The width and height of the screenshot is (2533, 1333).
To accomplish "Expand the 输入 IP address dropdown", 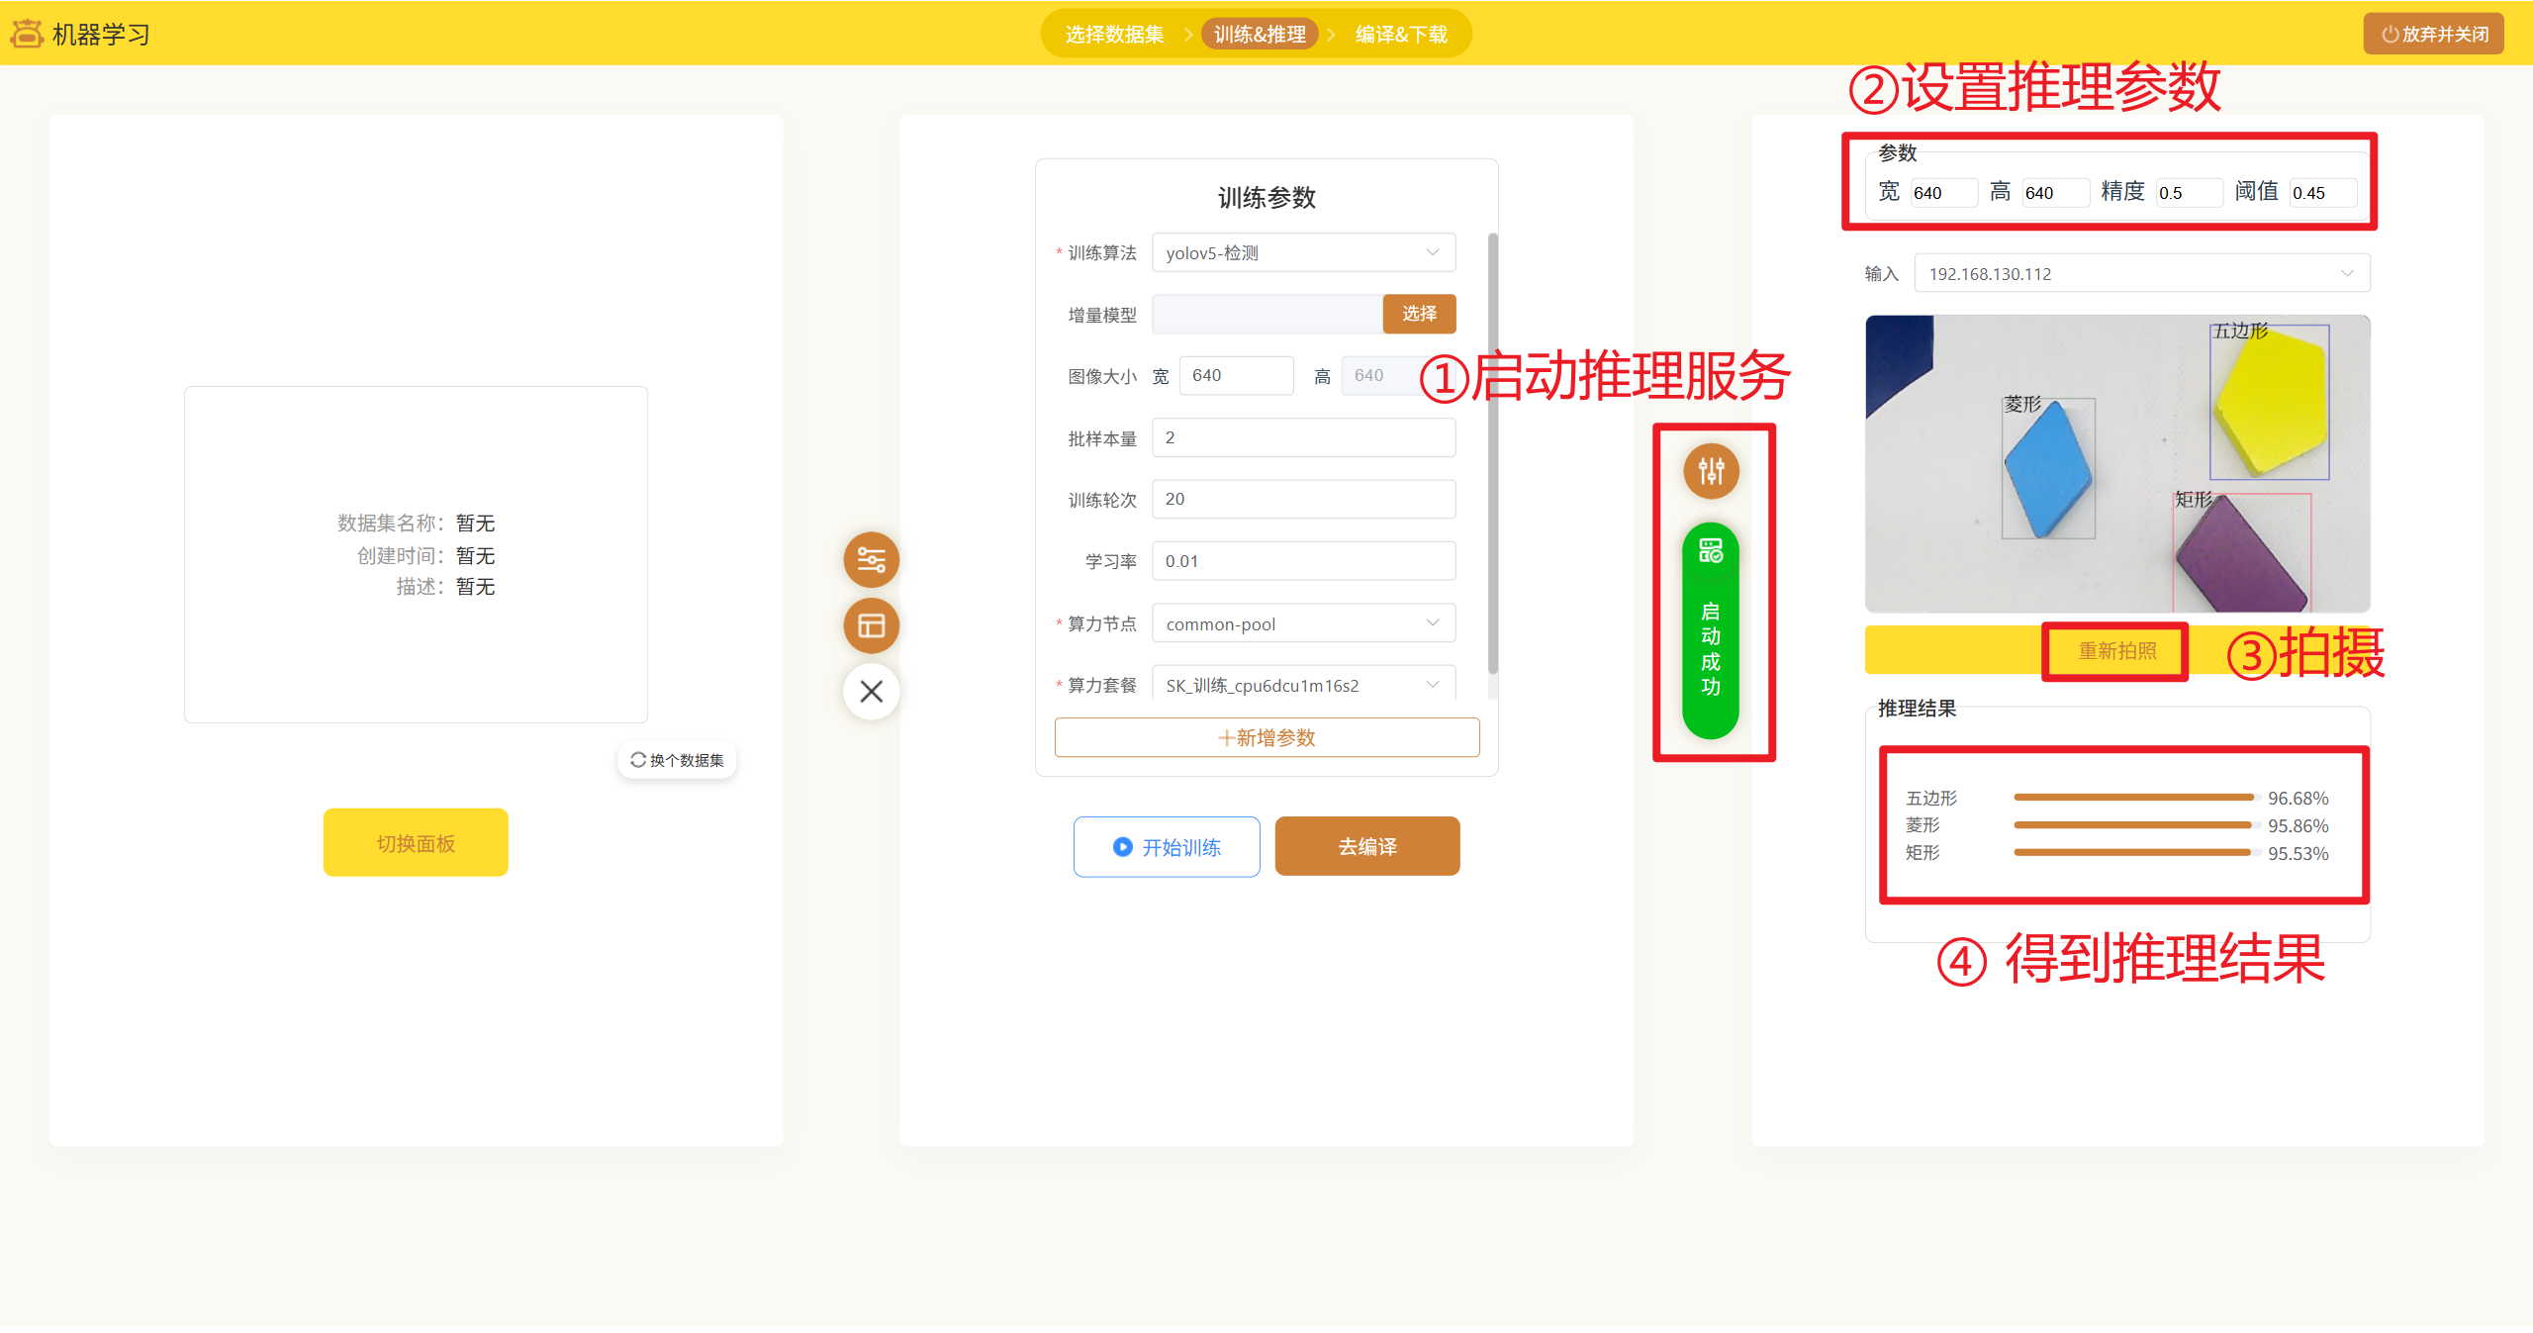I will click(x=2141, y=274).
